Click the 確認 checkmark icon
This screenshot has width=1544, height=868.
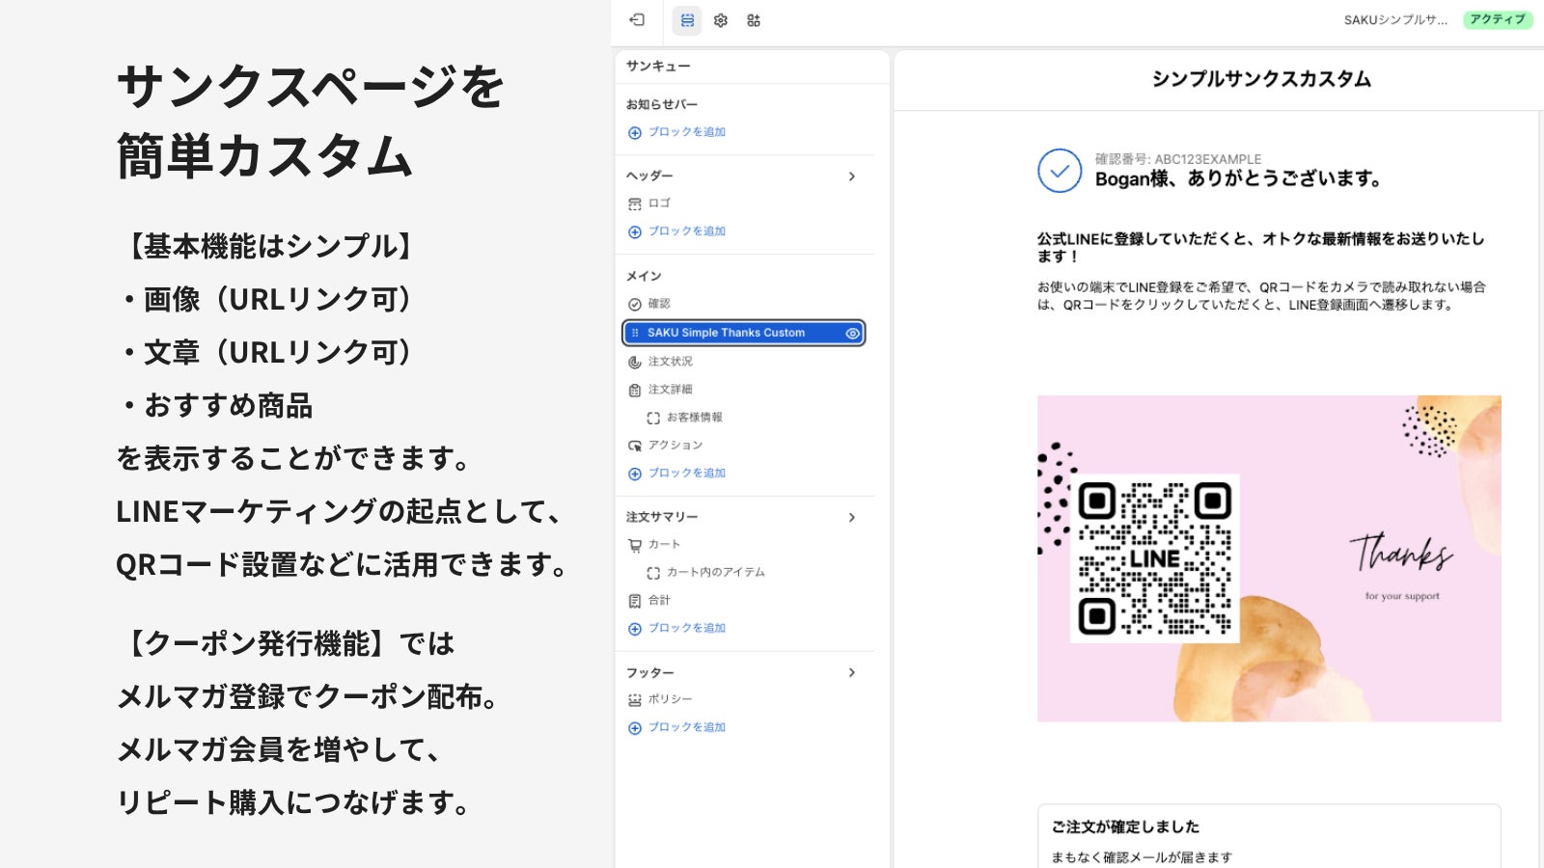pyautogui.click(x=635, y=305)
